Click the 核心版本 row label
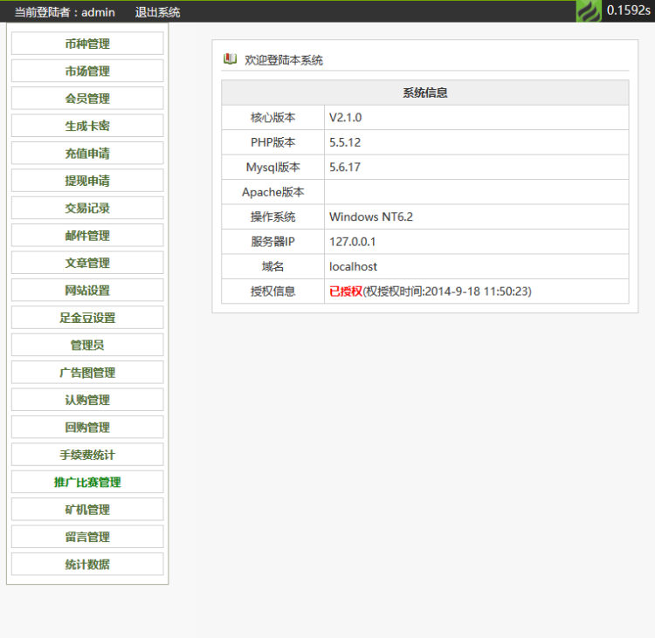The height and width of the screenshot is (638, 655). click(x=272, y=118)
